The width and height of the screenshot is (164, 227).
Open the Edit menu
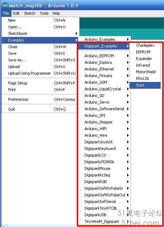16,13
